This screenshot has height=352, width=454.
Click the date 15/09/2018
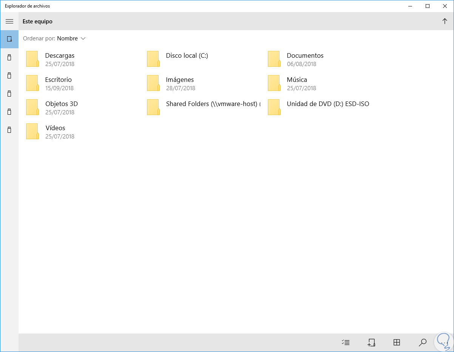[59, 88]
